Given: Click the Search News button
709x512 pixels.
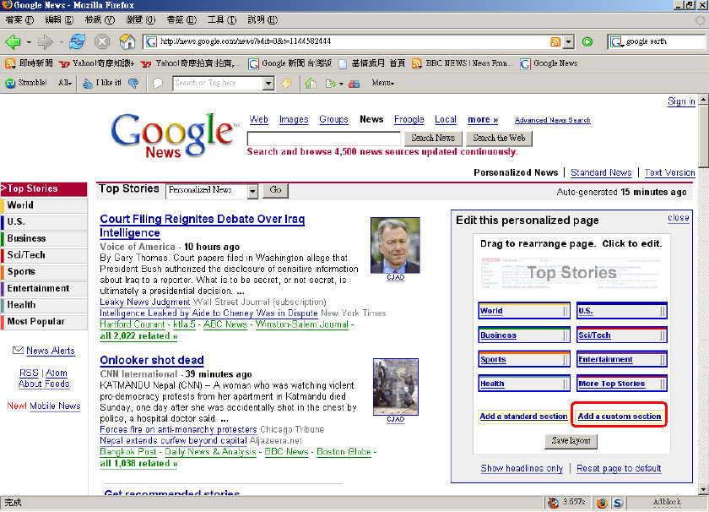Looking at the screenshot, I should point(433,138).
